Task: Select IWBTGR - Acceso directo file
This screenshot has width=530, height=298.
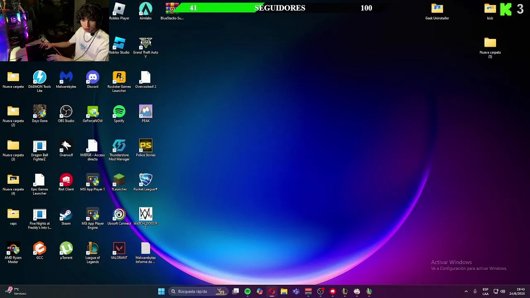Action: (x=93, y=150)
